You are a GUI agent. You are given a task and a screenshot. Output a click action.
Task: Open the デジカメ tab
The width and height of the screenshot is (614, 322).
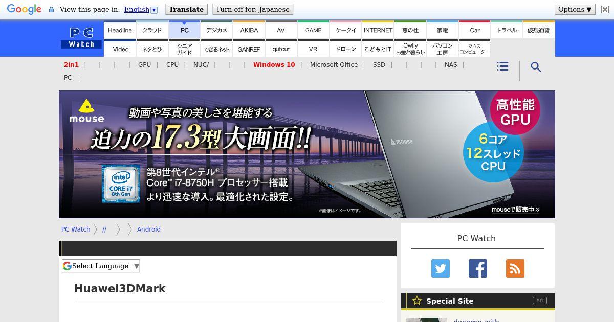coord(216,30)
